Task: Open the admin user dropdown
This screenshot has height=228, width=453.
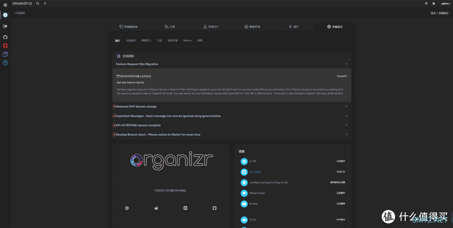Action: click(x=445, y=3)
